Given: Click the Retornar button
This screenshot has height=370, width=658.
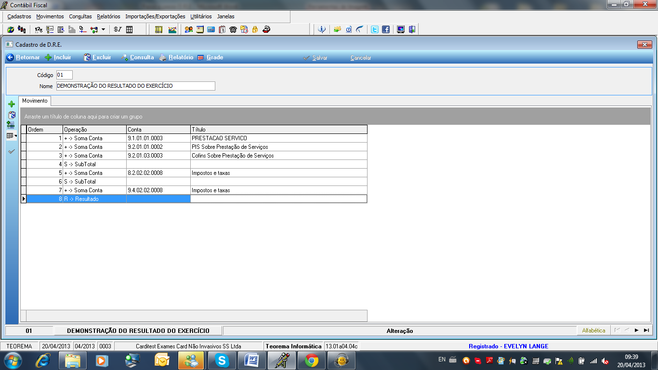Looking at the screenshot, I should 23,58.
